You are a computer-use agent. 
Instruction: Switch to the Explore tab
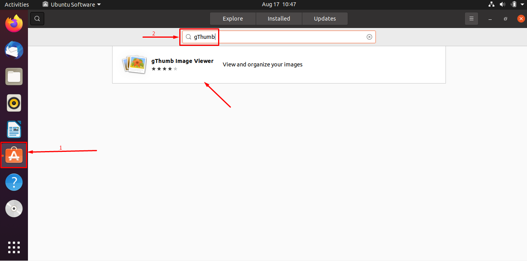pyautogui.click(x=233, y=18)
